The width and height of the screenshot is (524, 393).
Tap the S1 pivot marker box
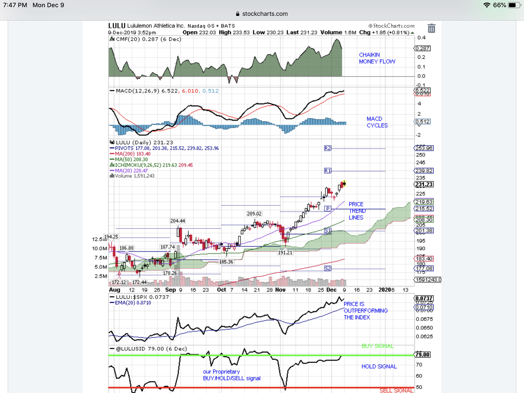click(x=327, y=231)
